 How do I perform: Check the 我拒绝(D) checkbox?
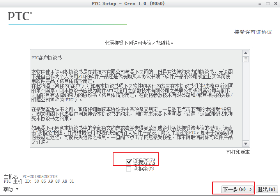[x=128, y=169]
